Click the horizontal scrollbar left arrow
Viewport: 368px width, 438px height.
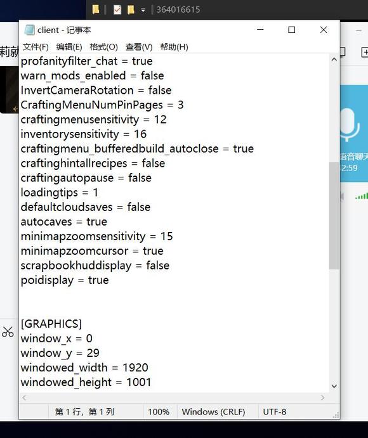pos(24,397)
